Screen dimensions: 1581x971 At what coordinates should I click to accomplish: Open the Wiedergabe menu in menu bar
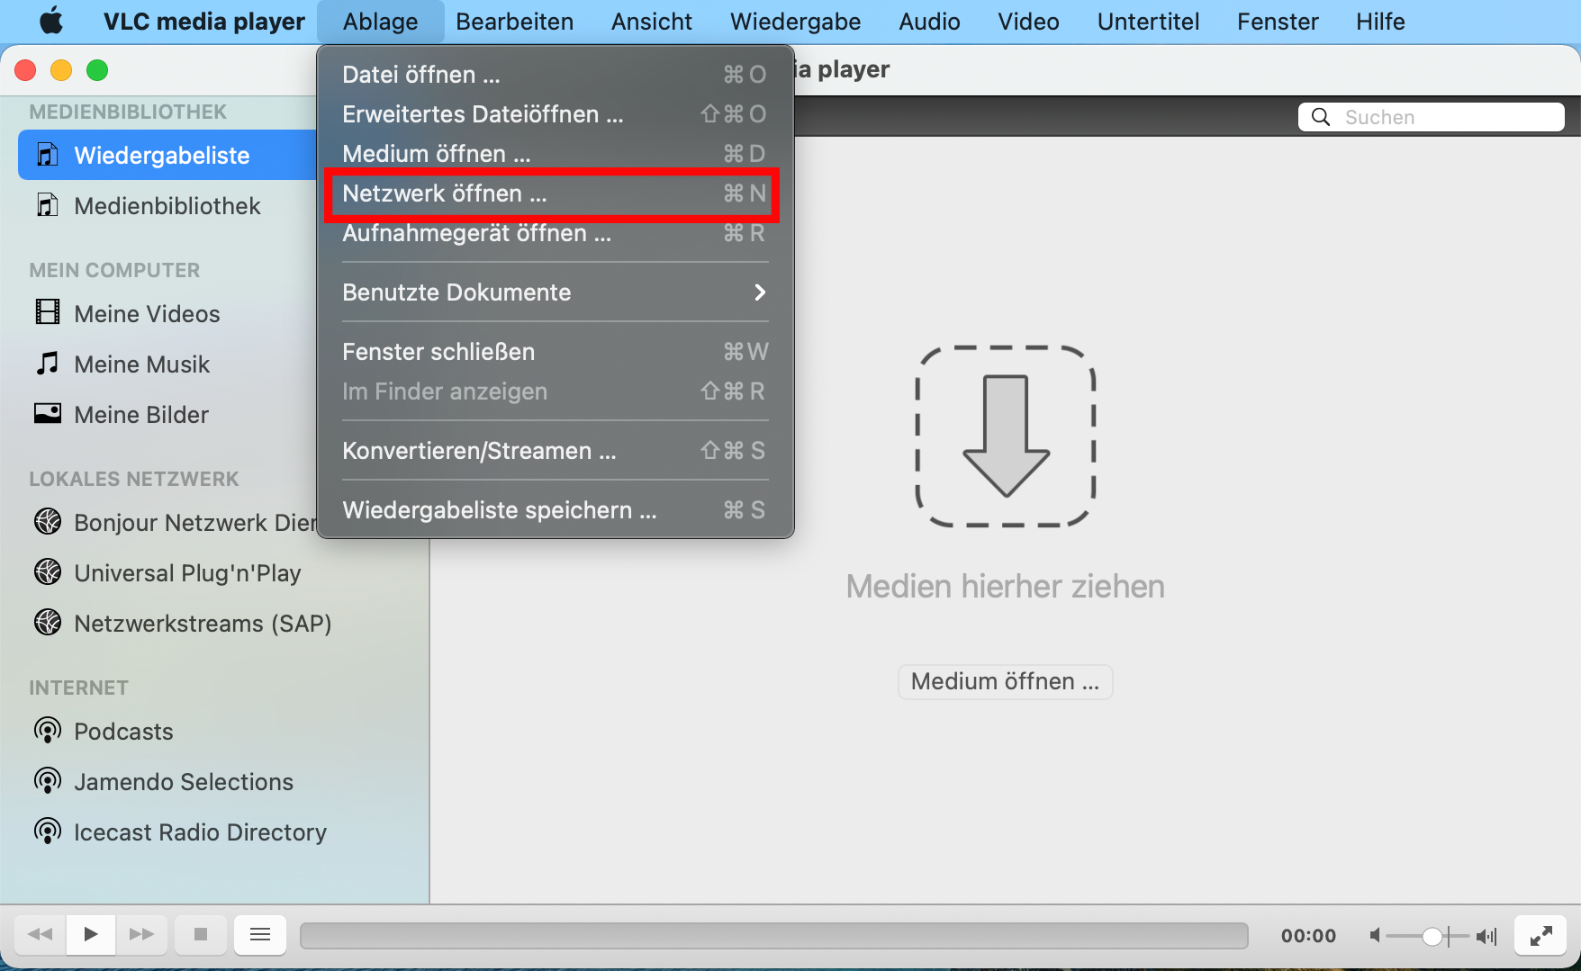tap(795, 22)
